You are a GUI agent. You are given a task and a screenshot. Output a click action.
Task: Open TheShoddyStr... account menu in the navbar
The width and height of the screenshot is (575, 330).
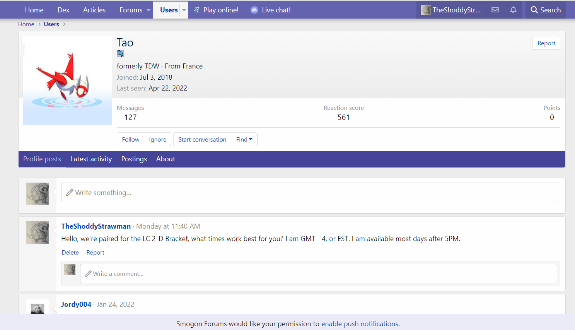coord(451,10)
